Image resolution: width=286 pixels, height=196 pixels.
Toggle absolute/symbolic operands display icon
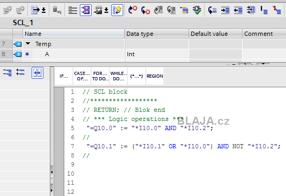click(86, 10)
